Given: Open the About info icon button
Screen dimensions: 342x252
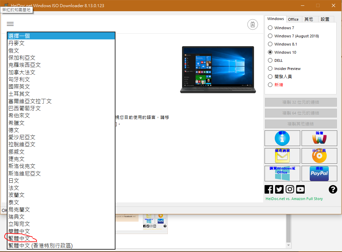Looking at the screenshot, I should pos(282,138).
